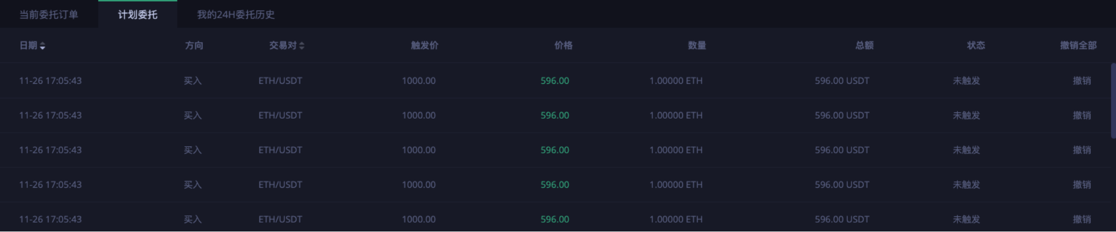This screenshot has height=232, width=1116.
Task: Switch to the 当前委托订单 tab
Action: [49, 15]
